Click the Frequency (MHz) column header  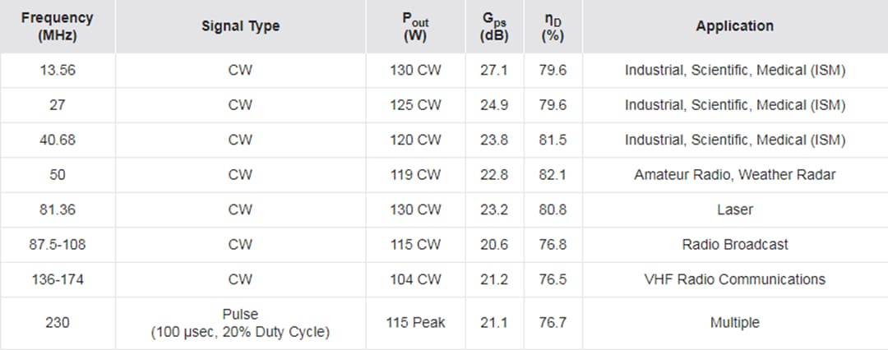tap(58, 26)
